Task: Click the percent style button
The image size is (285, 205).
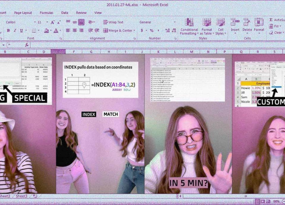Action: [x=151, y=31]
